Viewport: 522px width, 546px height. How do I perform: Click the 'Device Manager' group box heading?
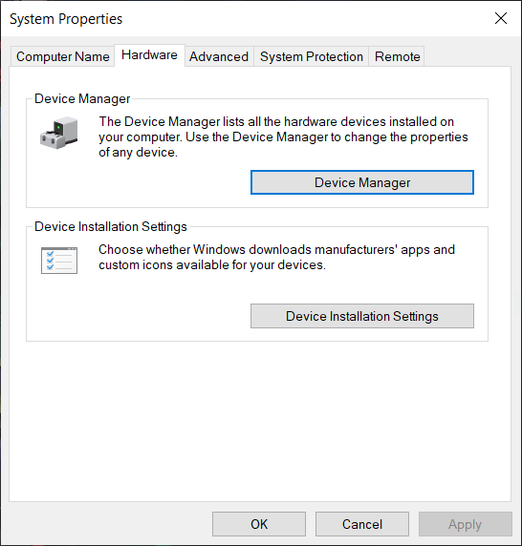click(x=82, y=98)
